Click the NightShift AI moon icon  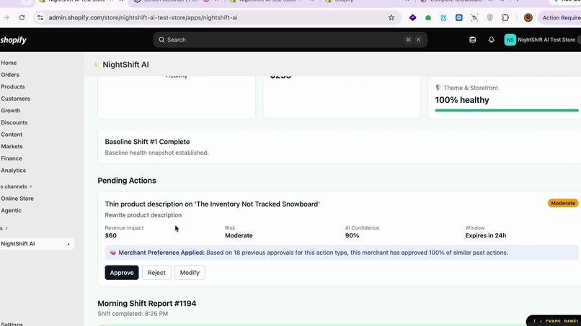click(97, 65)
